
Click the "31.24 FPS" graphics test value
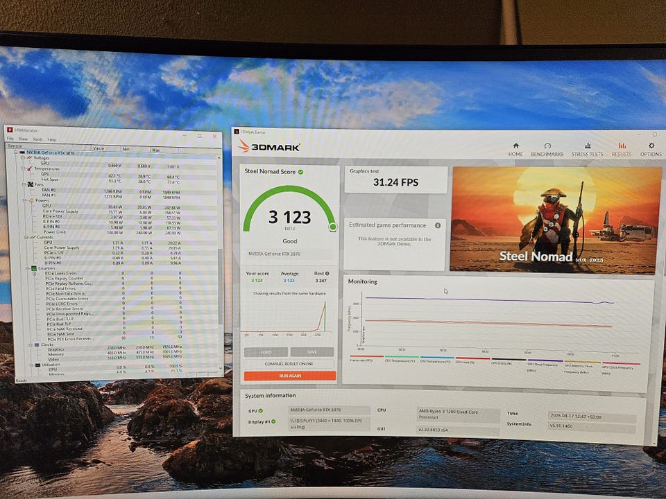395,182
